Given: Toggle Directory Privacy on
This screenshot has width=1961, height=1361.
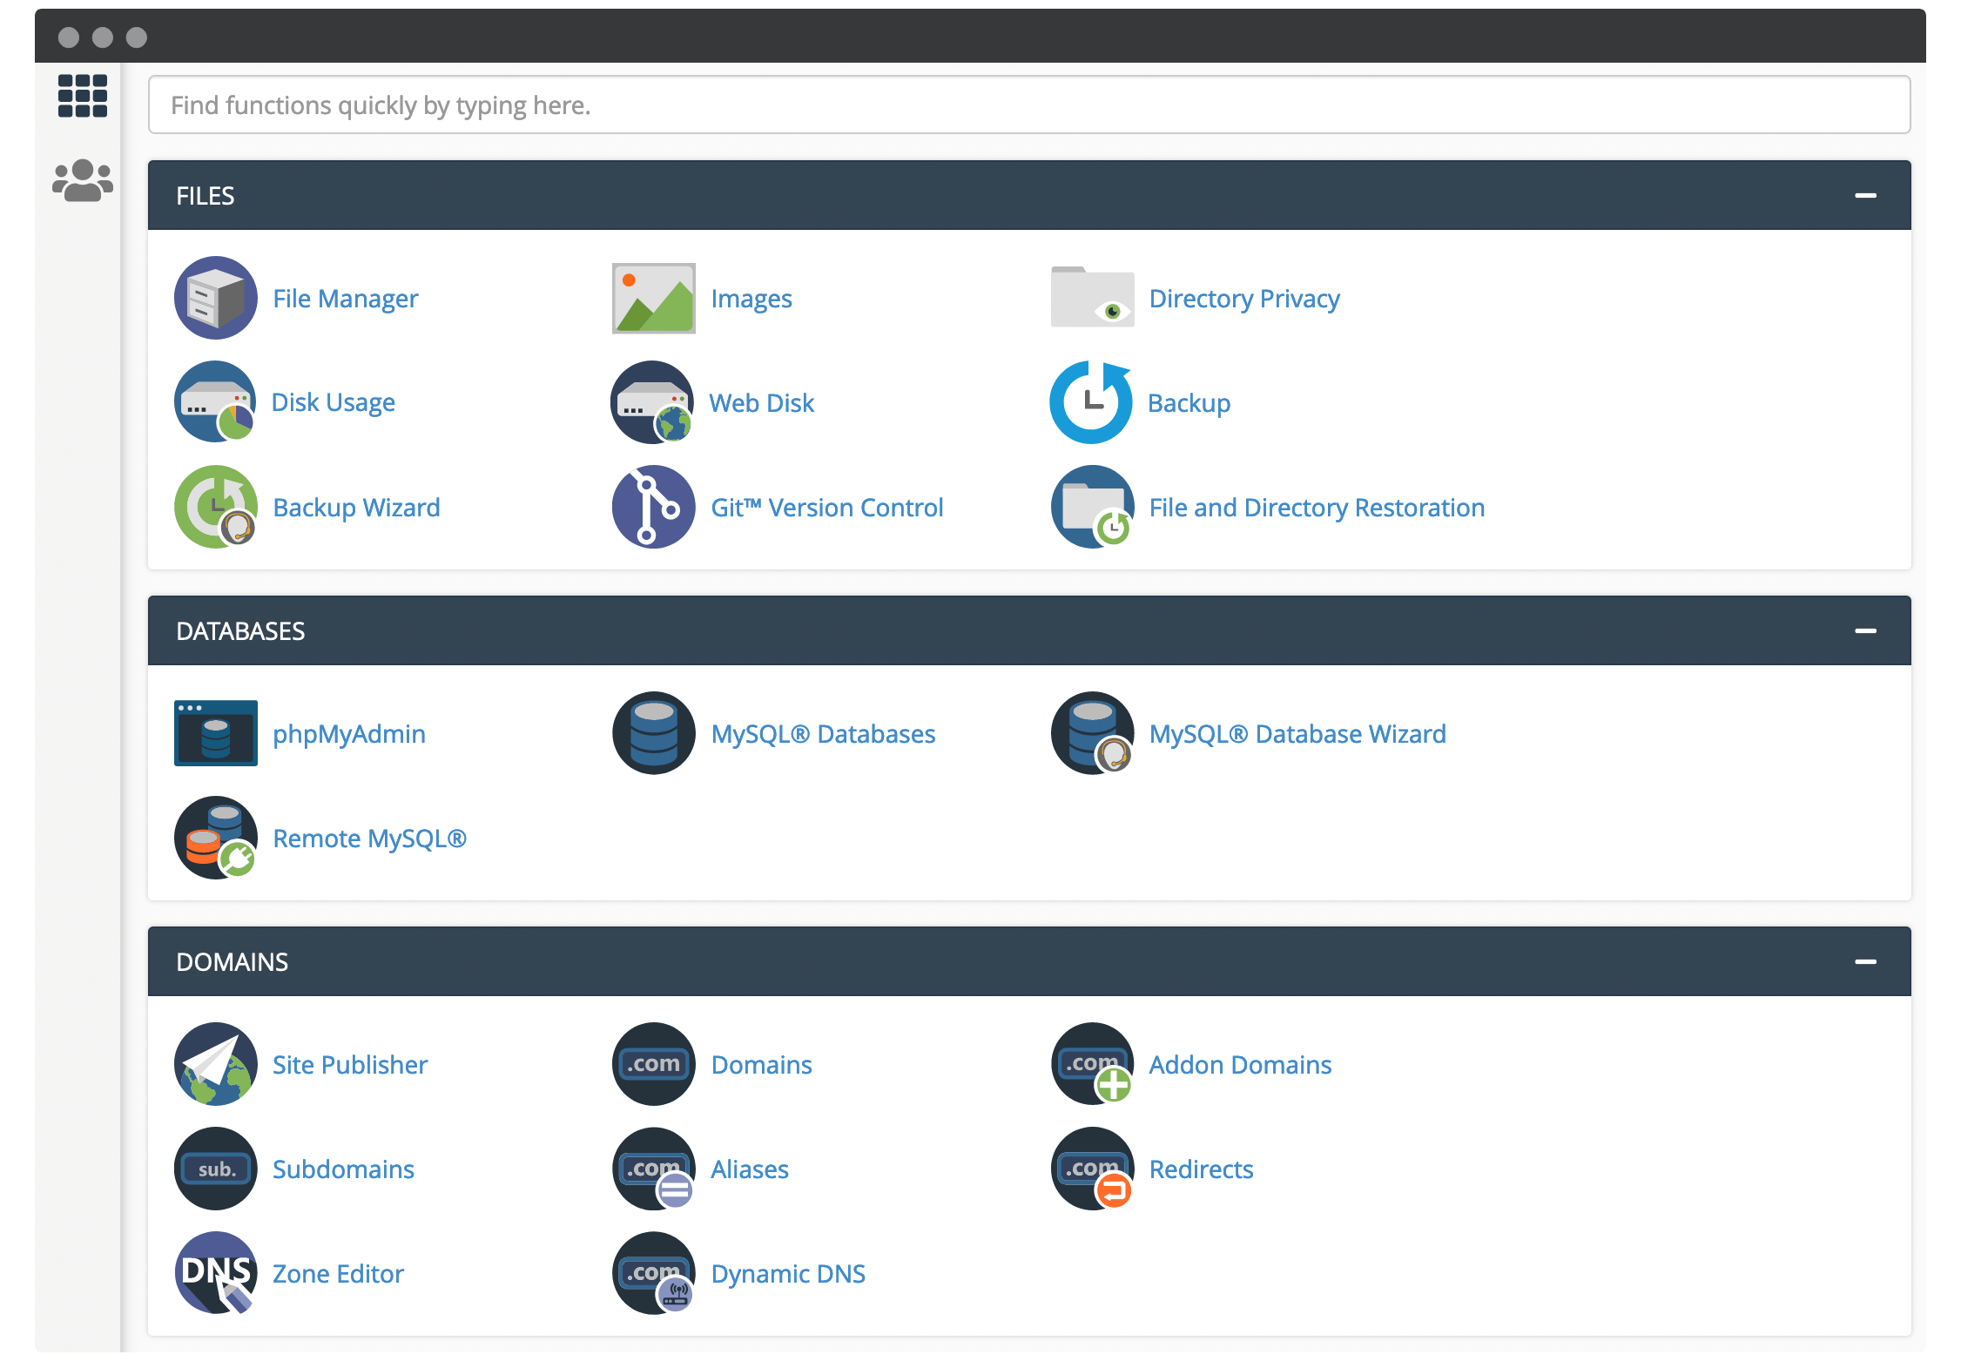Looking at the screenshot, I should [x=1243, y=298].
